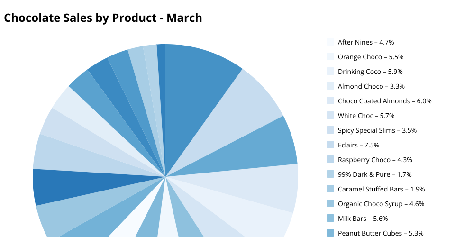The height and width of the screenshot is (237, 455).
Task: Select the Peanut Butter Cubes legend swatch
Action: (x=330, y=233)
